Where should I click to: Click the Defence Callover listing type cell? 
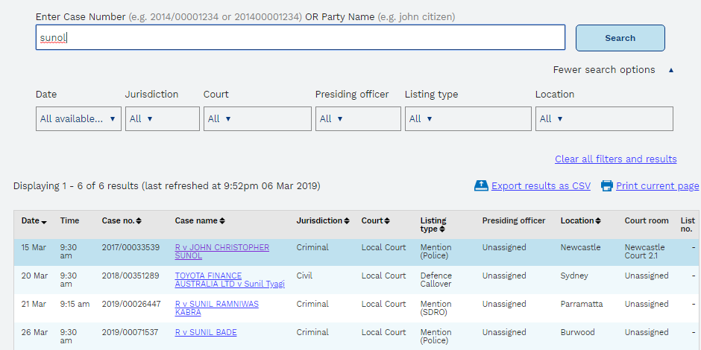[436, 280]
